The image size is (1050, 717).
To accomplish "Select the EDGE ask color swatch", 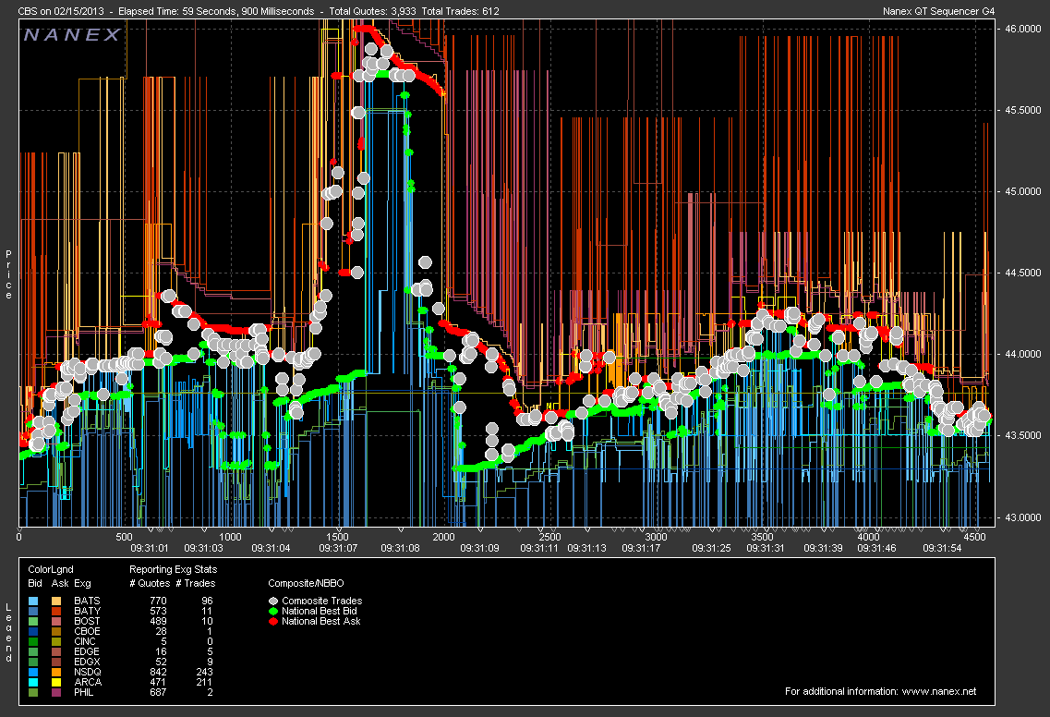I will click(56, 651).
